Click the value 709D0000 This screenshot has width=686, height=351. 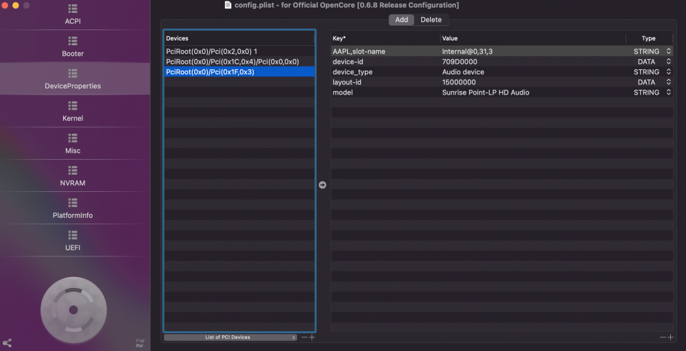[460, 62]
